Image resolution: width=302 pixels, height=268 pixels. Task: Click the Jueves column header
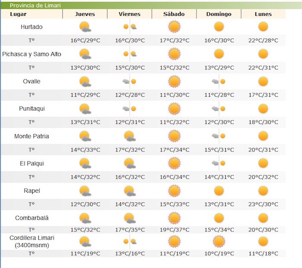point(85,14)
